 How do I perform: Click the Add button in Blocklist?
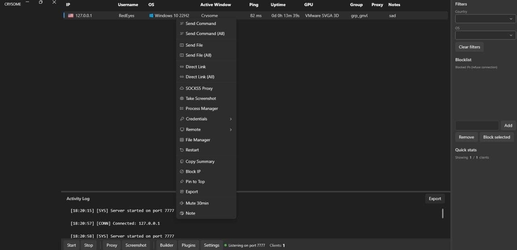point(508,126)
